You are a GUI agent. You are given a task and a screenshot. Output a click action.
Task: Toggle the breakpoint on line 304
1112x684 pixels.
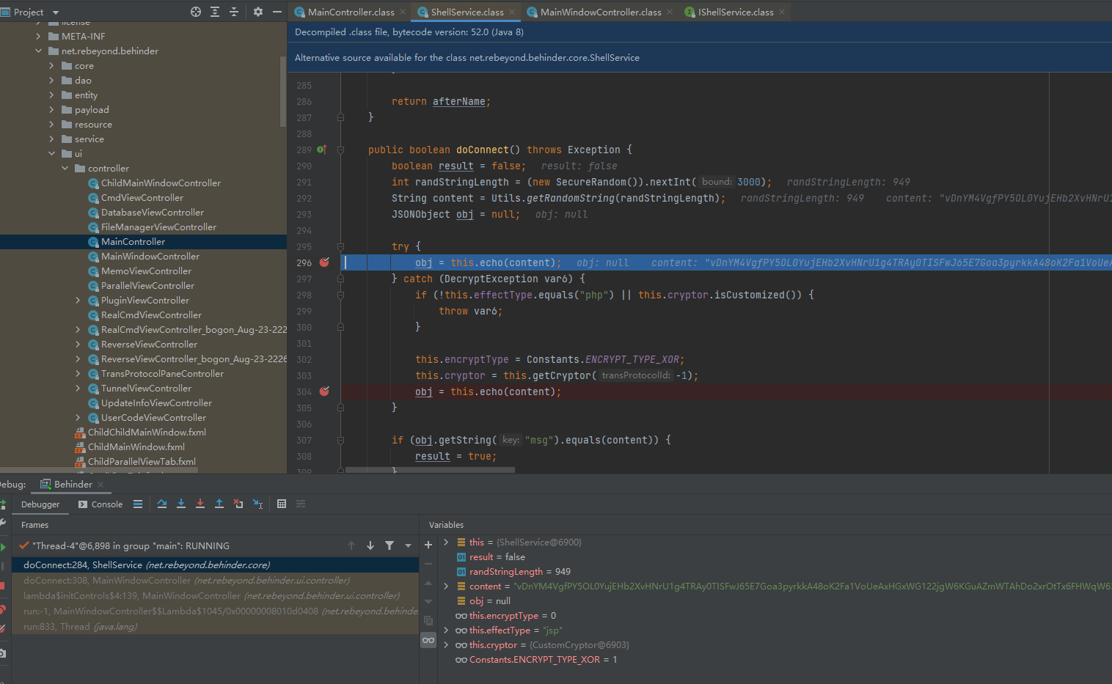click(324, 391)
